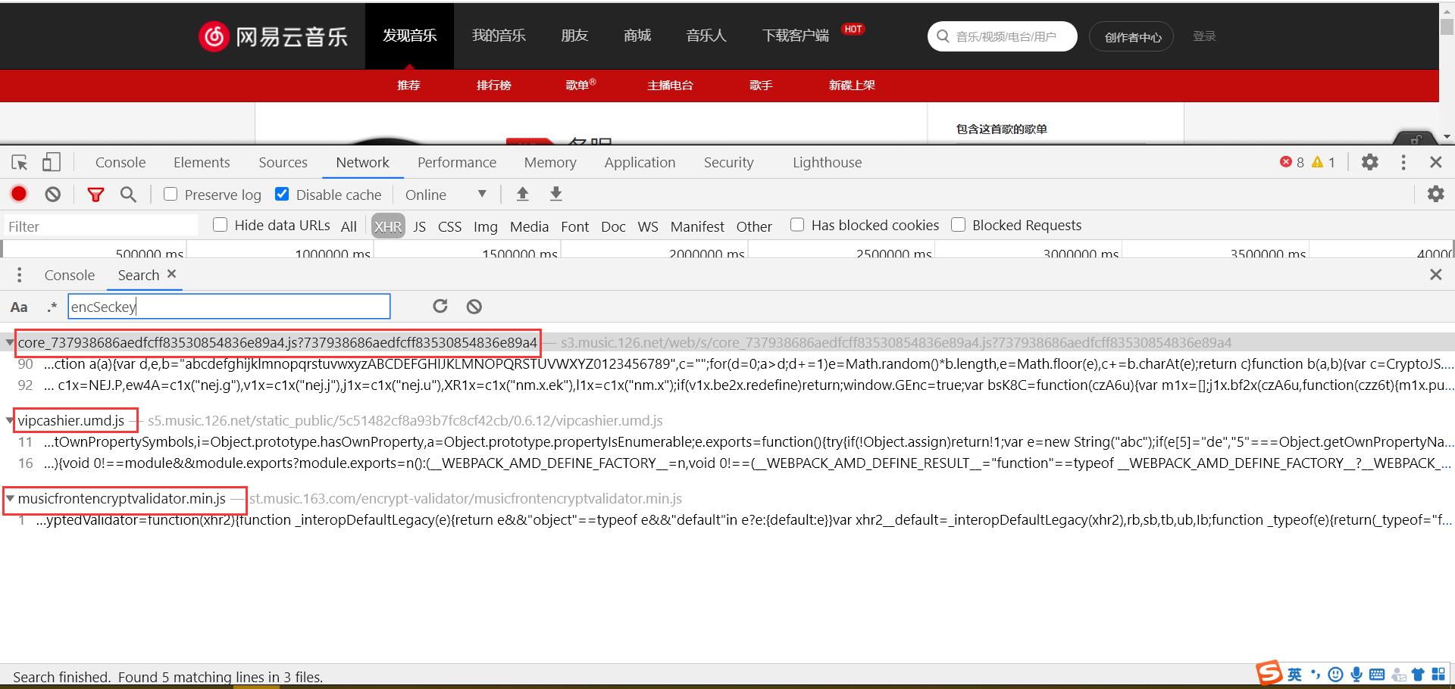The width and height of the screenshot is (1455, 689).
Task: Open the Performance tab
Action: 457,162
